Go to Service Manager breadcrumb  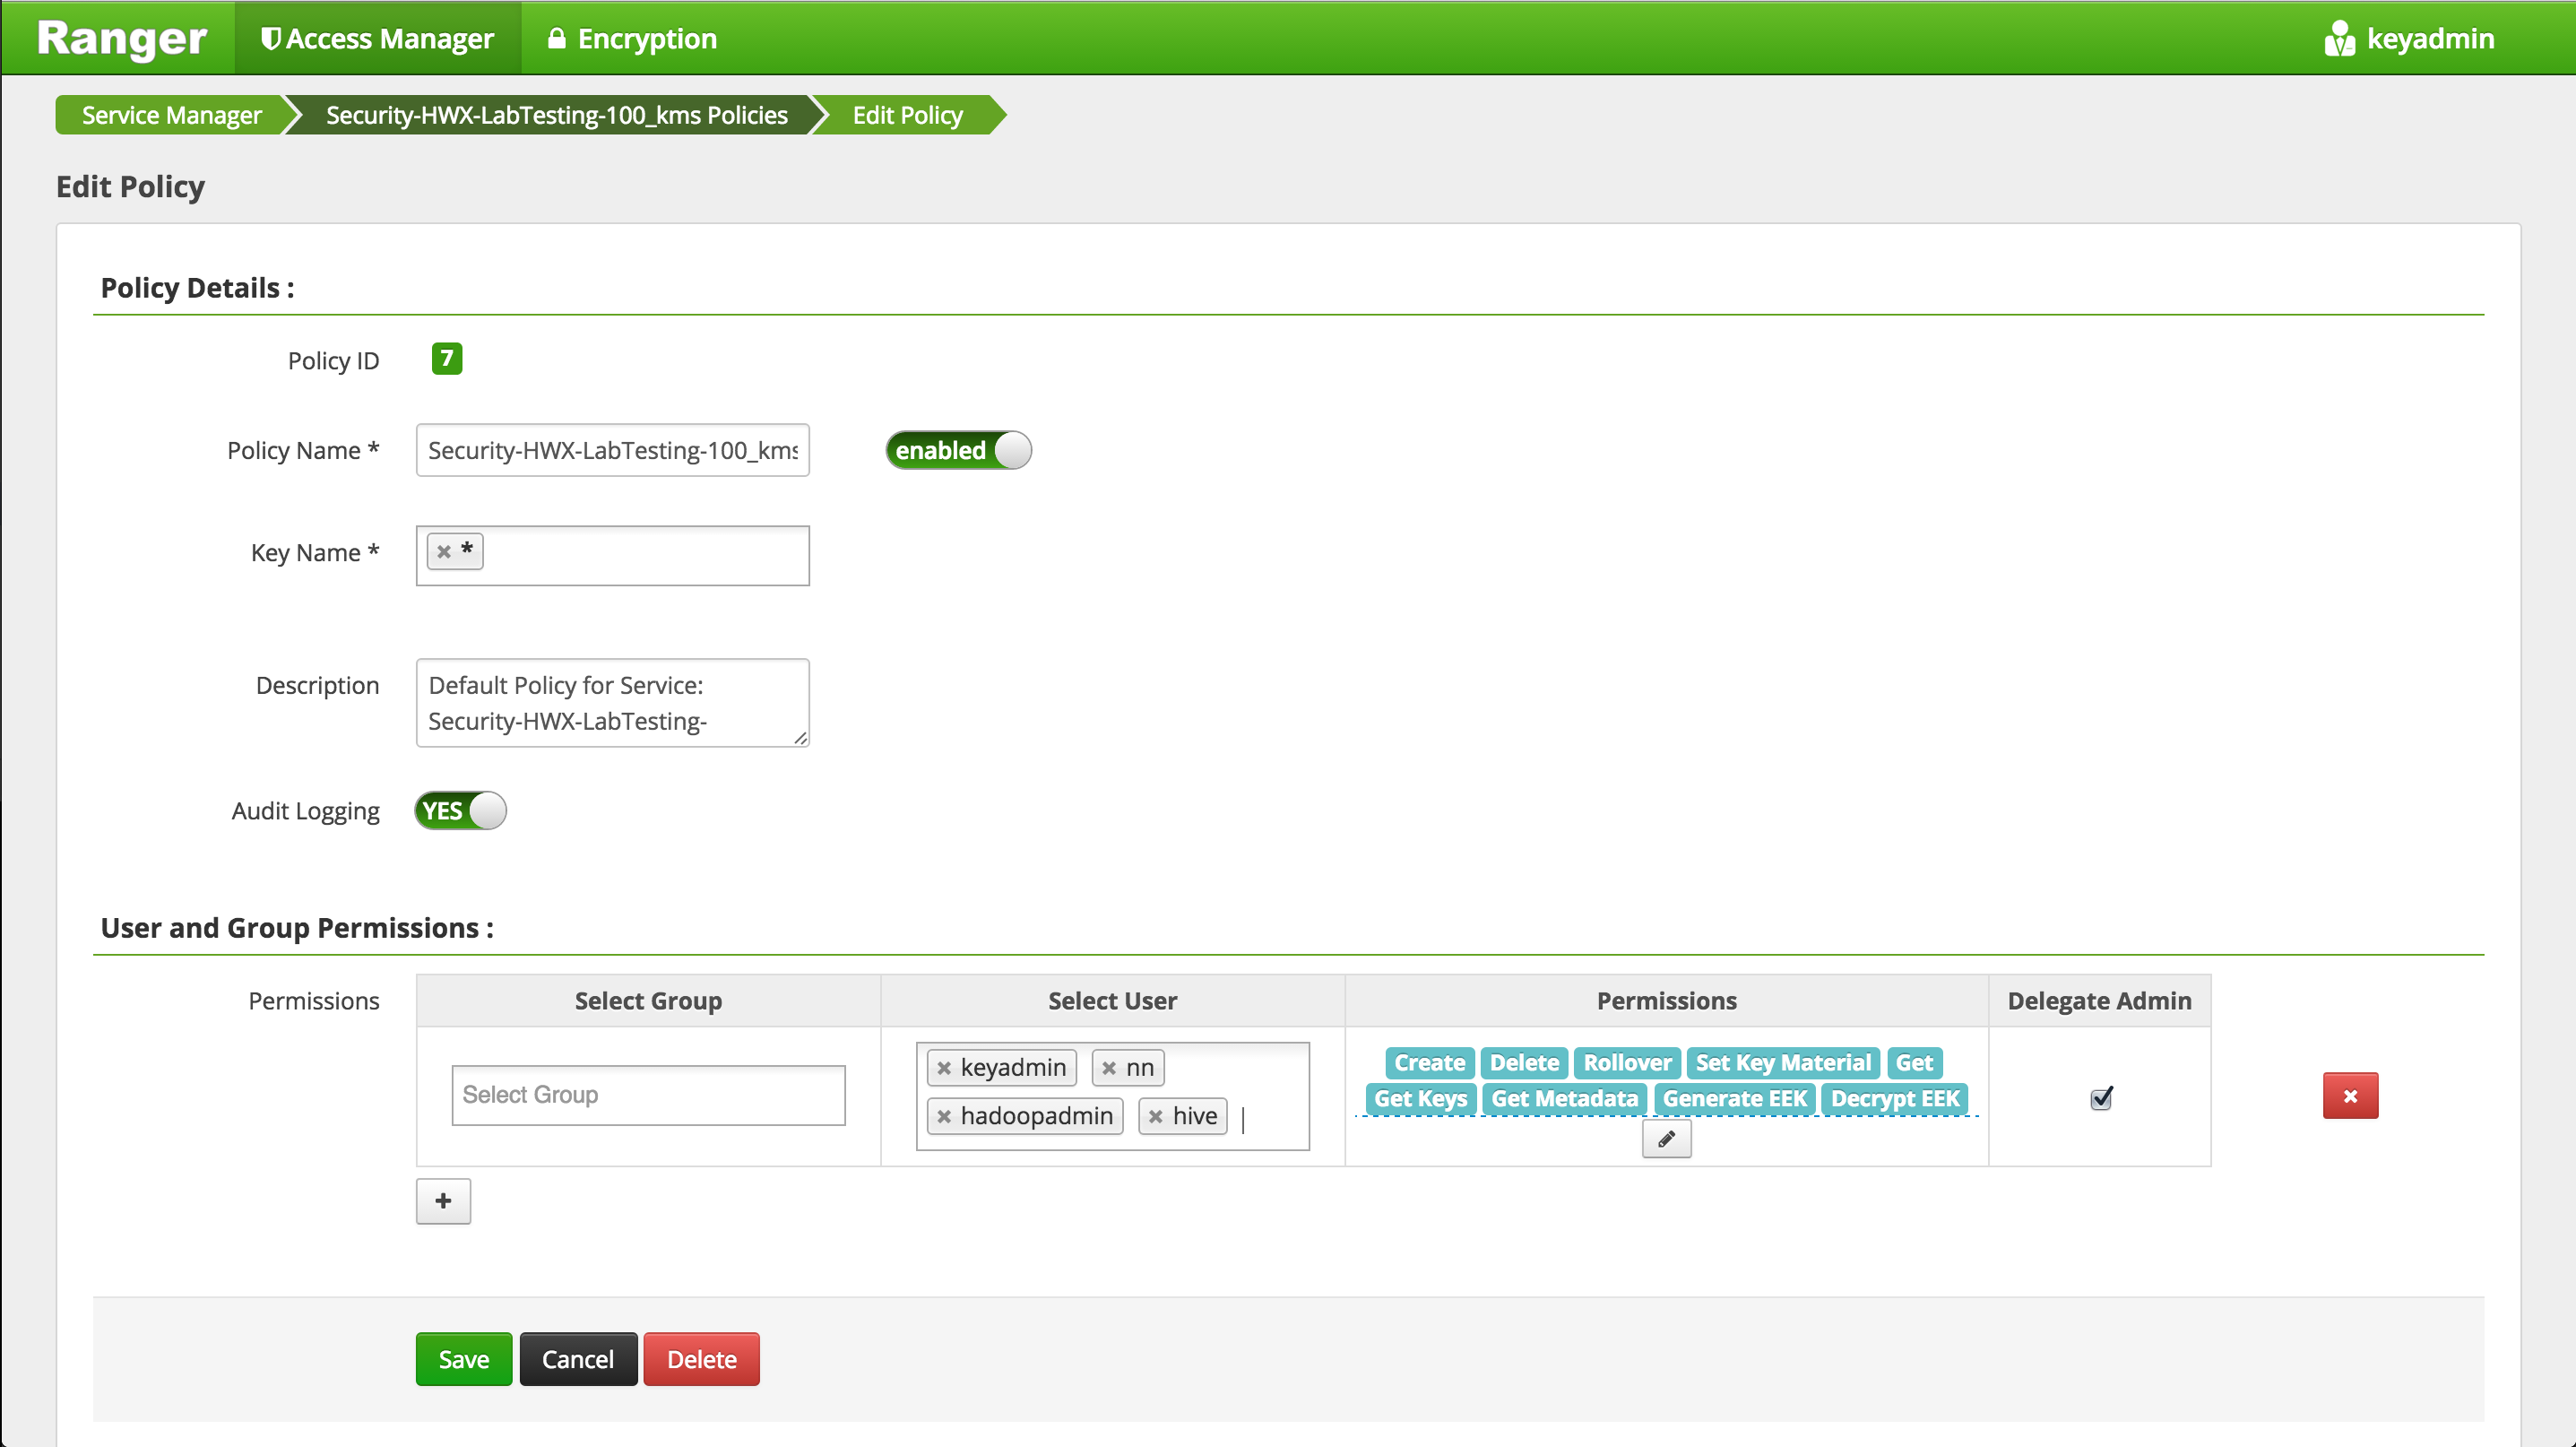pos(171,115)
